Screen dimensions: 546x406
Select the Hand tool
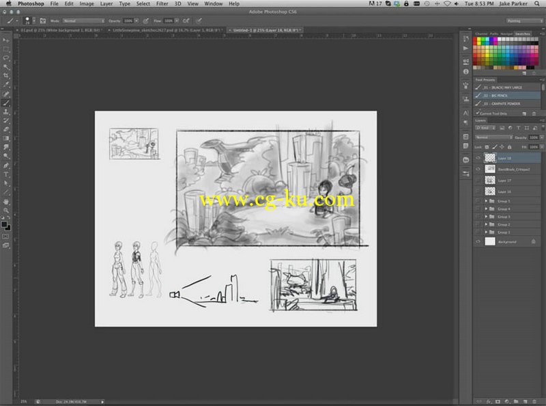click(6, 202)
